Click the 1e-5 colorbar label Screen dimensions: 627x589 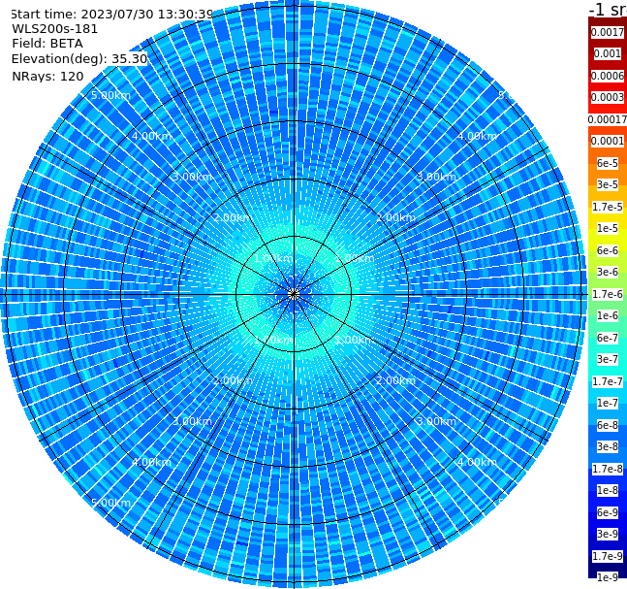click(608, 228)
